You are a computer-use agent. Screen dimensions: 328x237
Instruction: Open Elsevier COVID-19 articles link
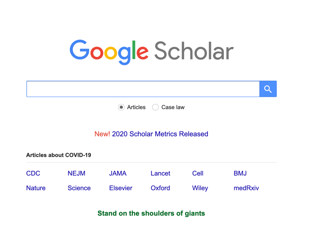point(121,188)
